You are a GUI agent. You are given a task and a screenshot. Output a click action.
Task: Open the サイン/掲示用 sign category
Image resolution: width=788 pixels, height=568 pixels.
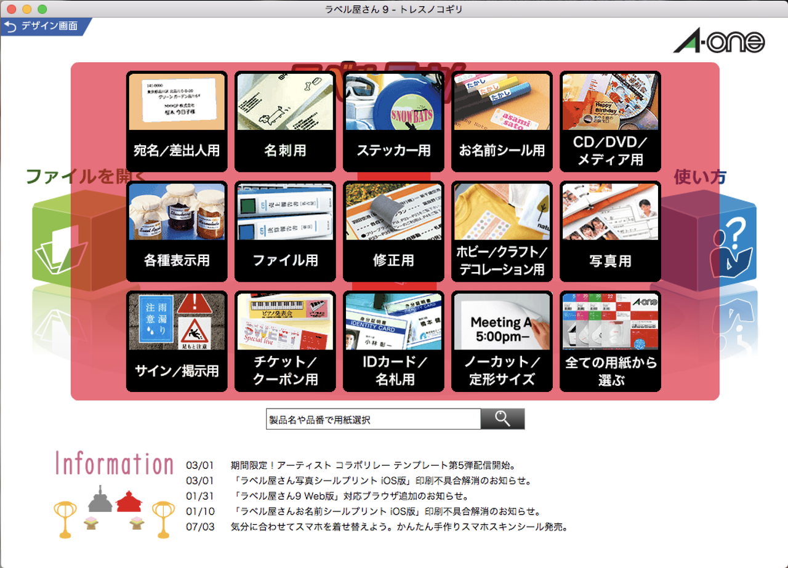[x=177, y=342]
